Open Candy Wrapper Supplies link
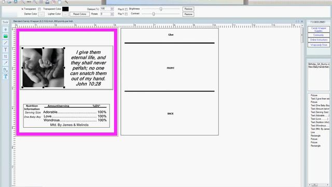332x187 pixels. [x=319, y=29]
